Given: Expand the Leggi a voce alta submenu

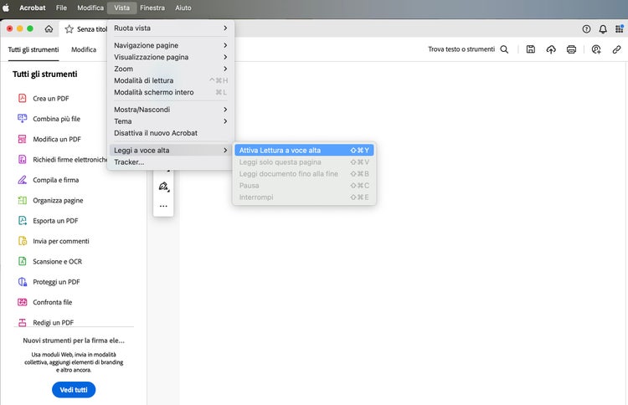Looking at the screenshot, I should click(171, 151).
